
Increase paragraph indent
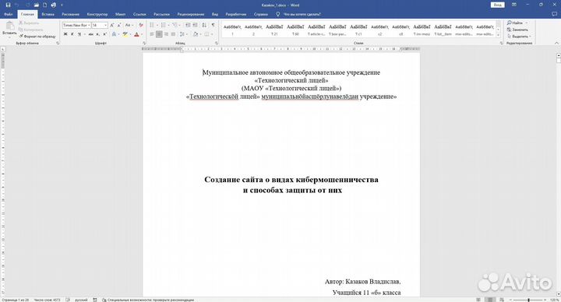click(x=195, y=25)
